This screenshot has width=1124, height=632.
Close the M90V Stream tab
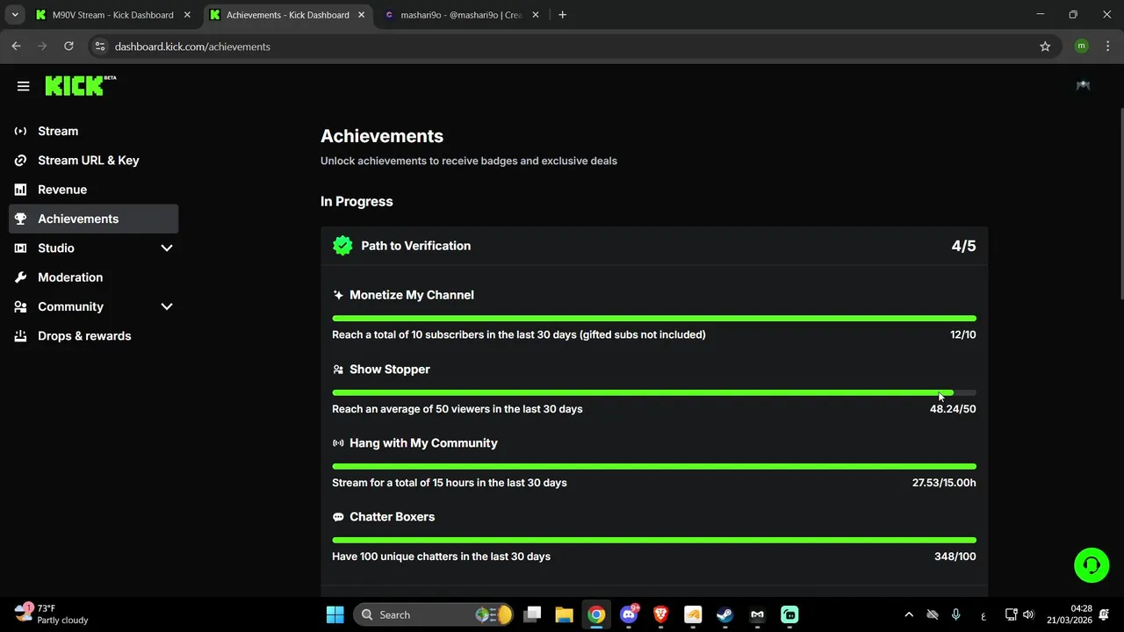point(187,15)
